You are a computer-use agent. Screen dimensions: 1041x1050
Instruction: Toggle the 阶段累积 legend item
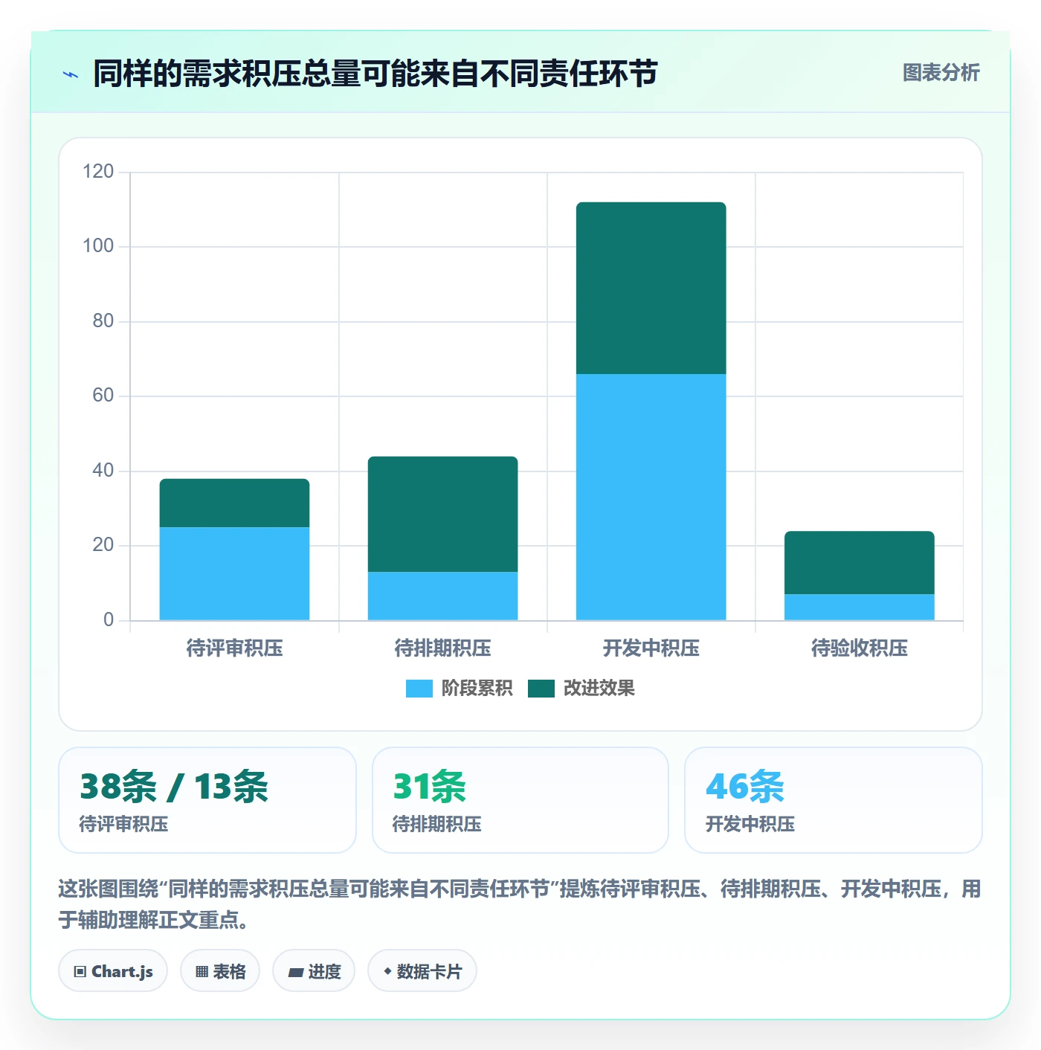[459, 689]
